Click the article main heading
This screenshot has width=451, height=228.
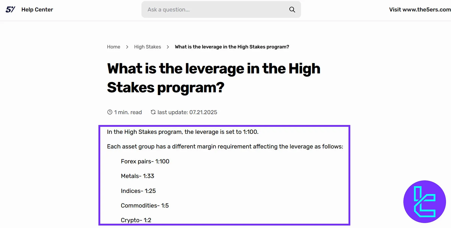click(x=213, y=78)
